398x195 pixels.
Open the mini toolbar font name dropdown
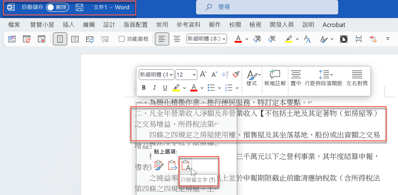point(171,75)
